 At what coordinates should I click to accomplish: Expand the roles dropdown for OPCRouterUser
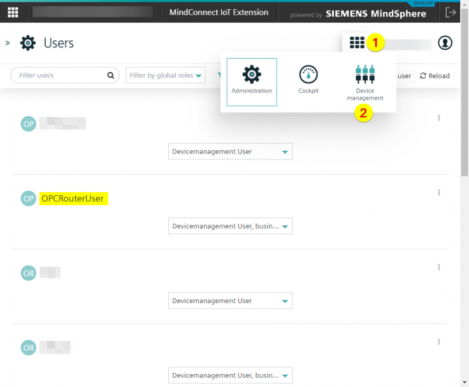click(x=230, y=226)
